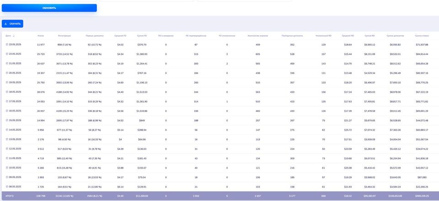Select the Первые депозиты column header

(x=94, y=36)
